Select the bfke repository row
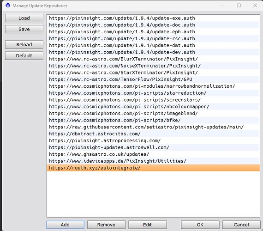This screenshot has width=263, height=231. click(x=153, y=120)
